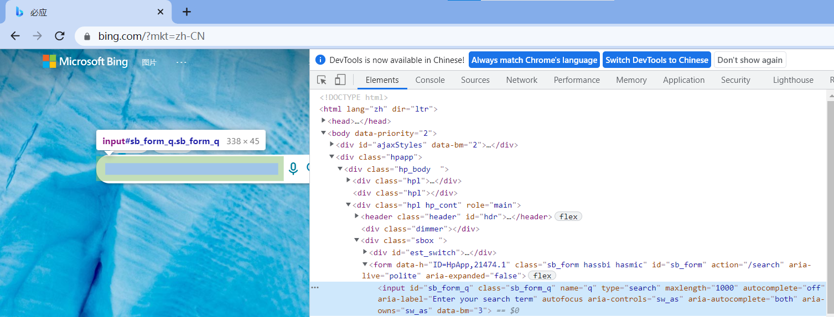Click the flex badge beside the header element

click(568, 216)
